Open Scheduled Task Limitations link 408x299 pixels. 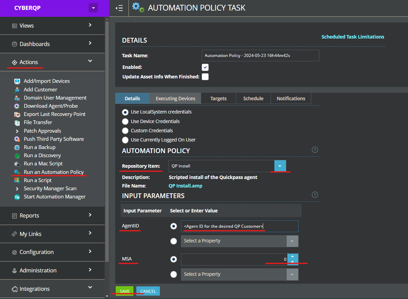353,37
